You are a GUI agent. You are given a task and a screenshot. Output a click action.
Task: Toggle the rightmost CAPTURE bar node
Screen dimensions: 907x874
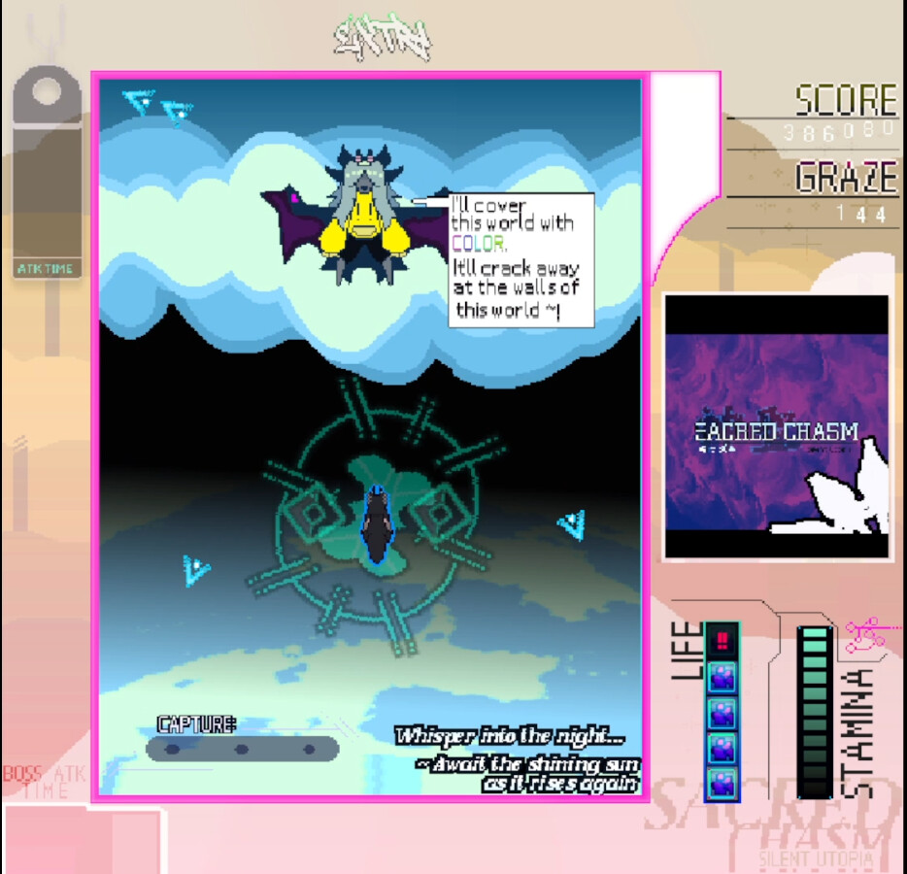pos(311,748)
